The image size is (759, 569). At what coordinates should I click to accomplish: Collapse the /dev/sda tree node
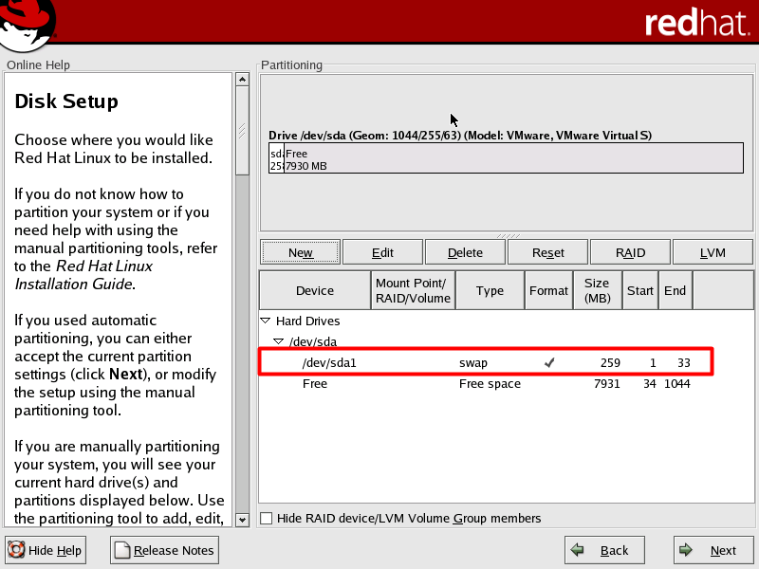(278, 341)
